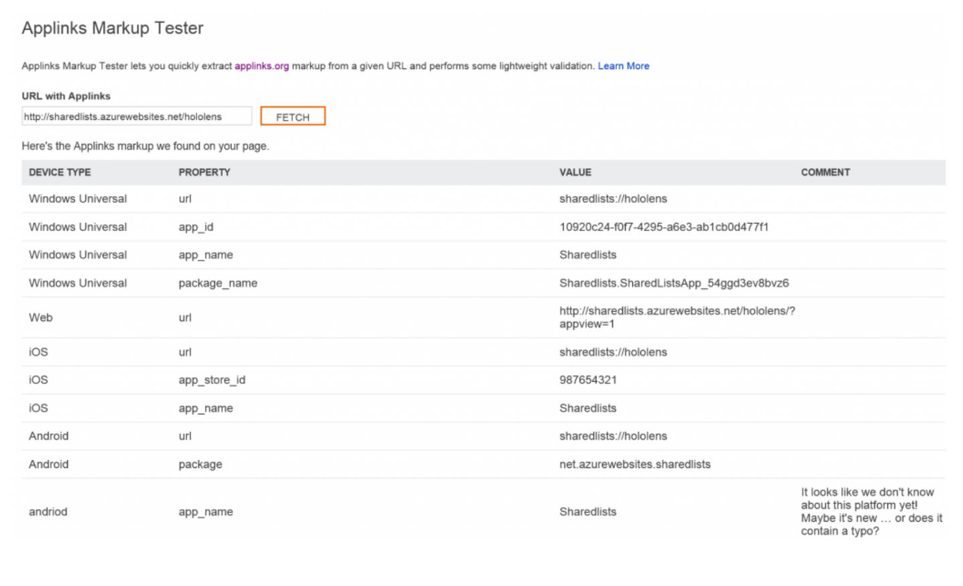
Task: Click the Learn More link
Action: [623, 66]
